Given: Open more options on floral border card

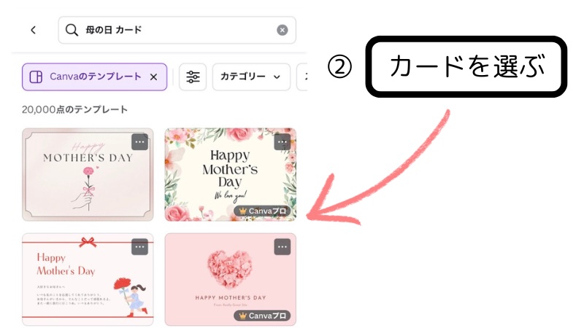Looking at the screenshot, I should [x=282, y=141].
